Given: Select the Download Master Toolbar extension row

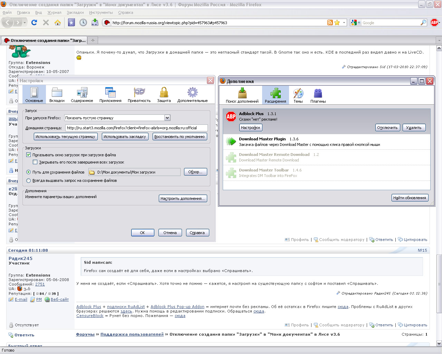Looking at the screenshot, I should 327,173.
